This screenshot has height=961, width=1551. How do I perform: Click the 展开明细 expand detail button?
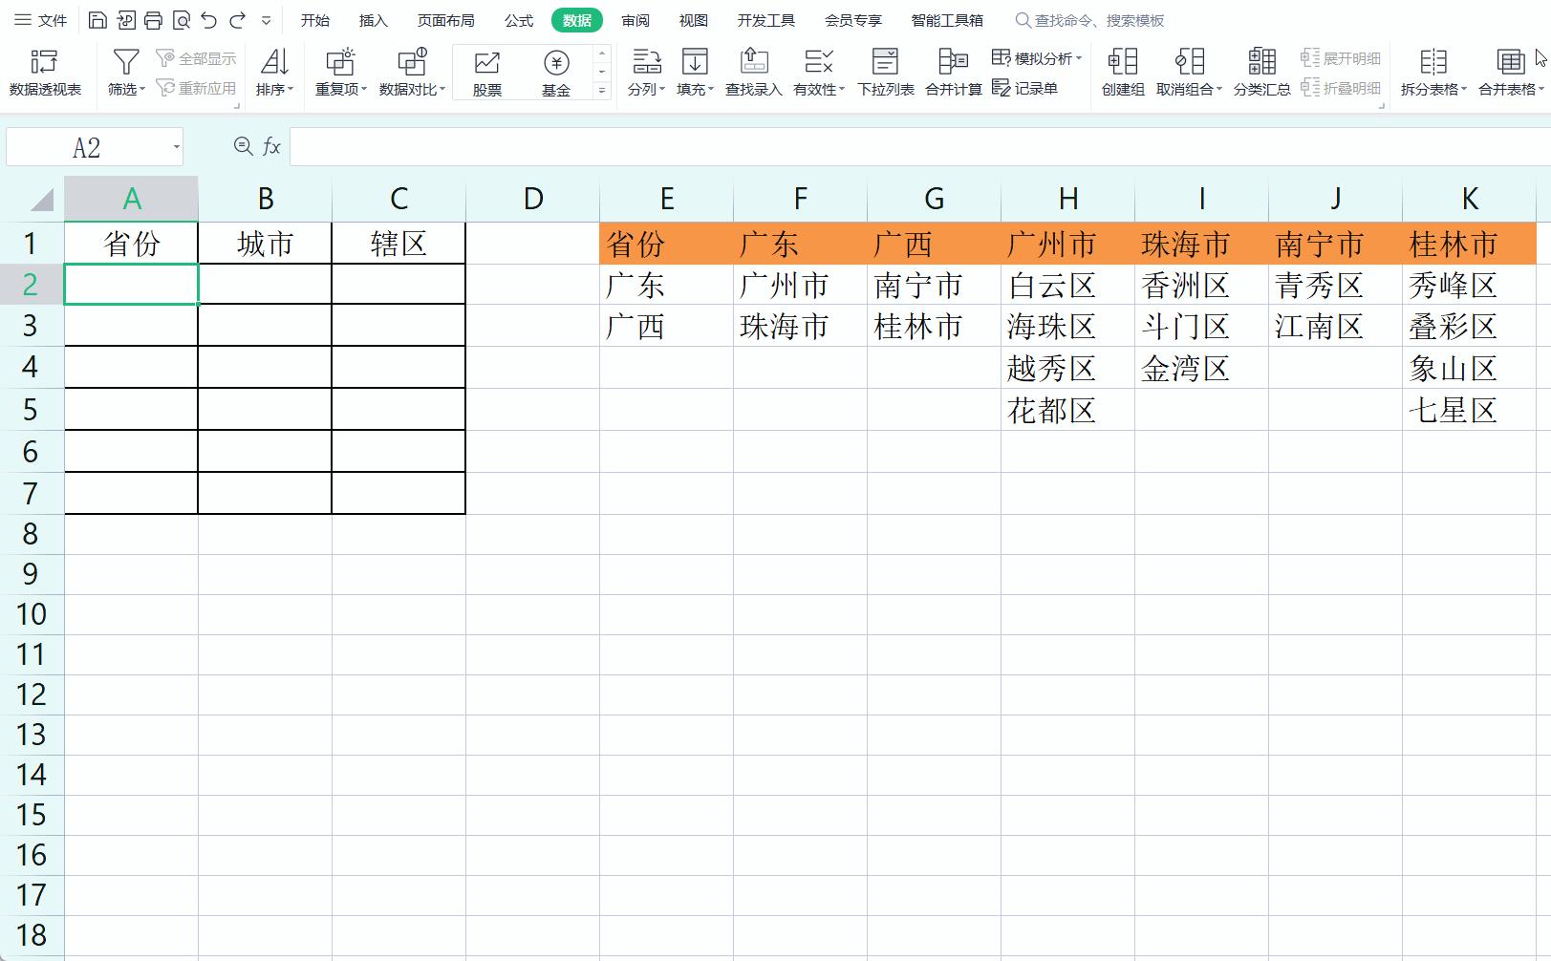tap(1341, 58)
